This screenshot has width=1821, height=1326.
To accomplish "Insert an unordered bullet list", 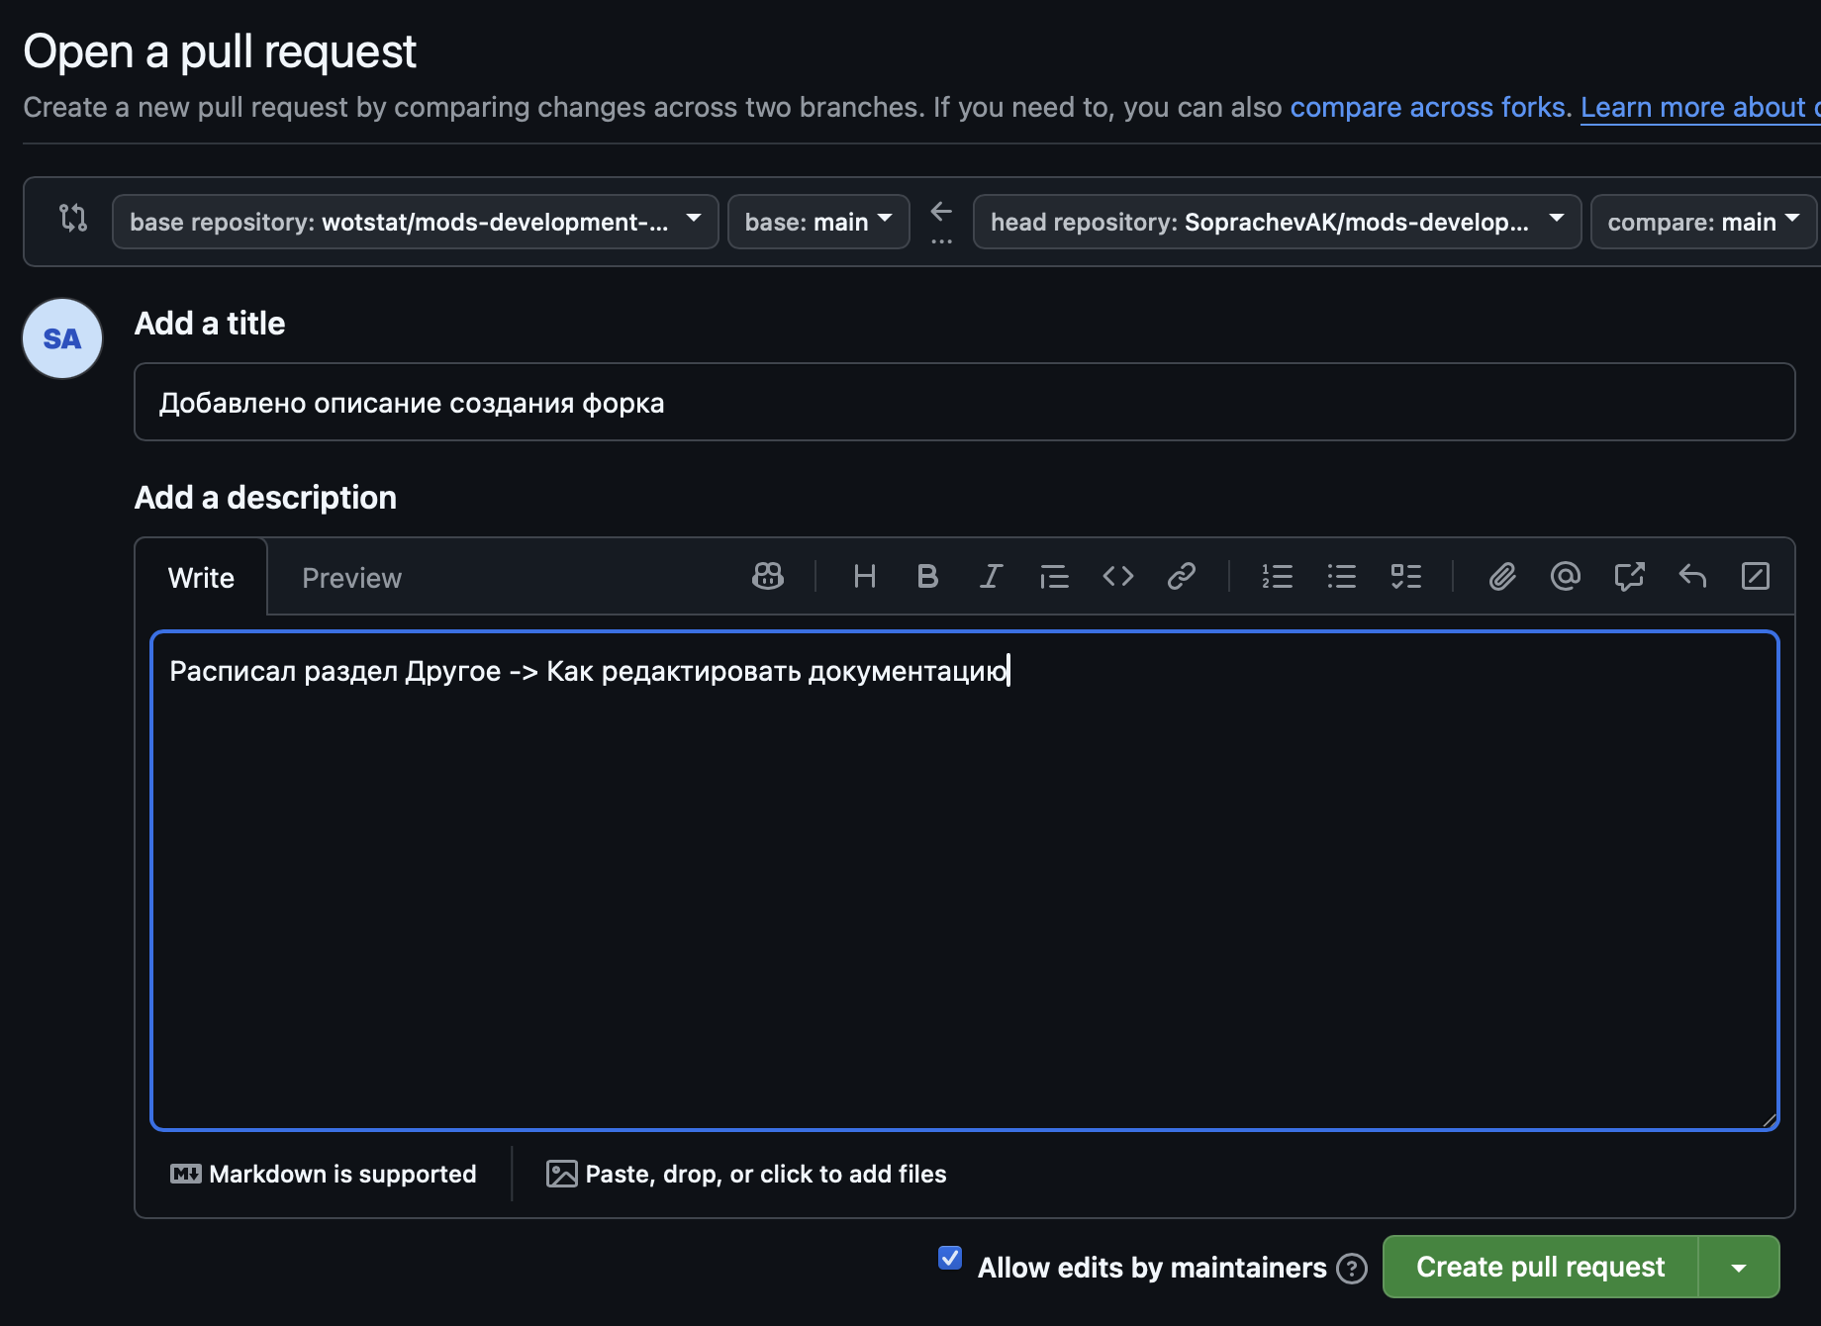I will pyautogui.click(x=1341, y=577).
